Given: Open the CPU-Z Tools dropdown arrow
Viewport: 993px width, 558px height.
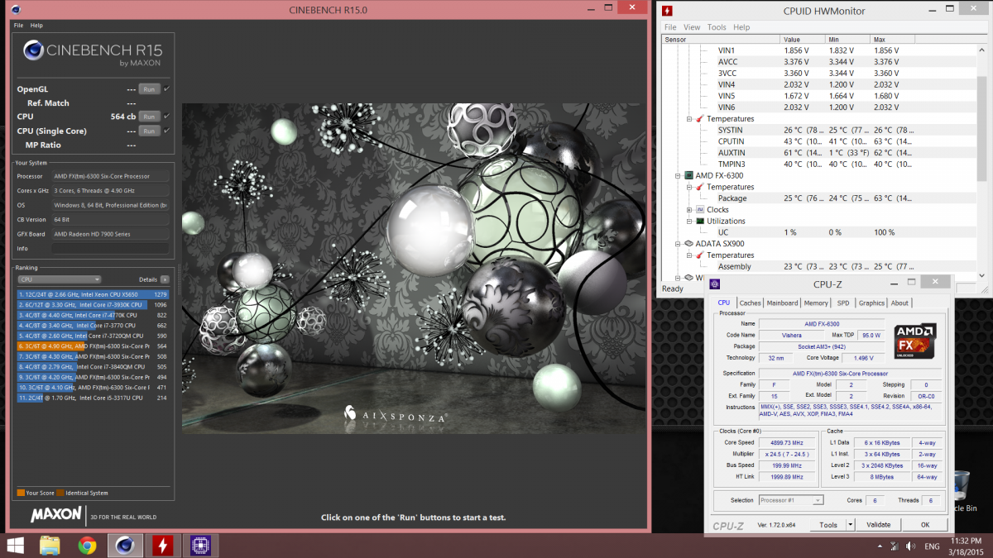Looking at the screenshot, I should point(850,525).
